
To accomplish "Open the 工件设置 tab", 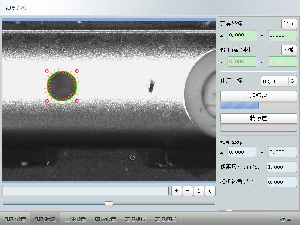I will [x=75, y=219].
